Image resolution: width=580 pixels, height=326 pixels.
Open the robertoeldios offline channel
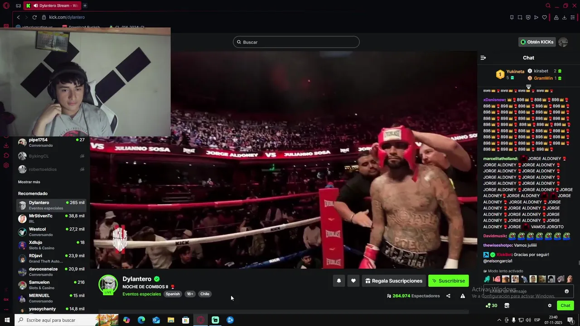pos(51,169)
